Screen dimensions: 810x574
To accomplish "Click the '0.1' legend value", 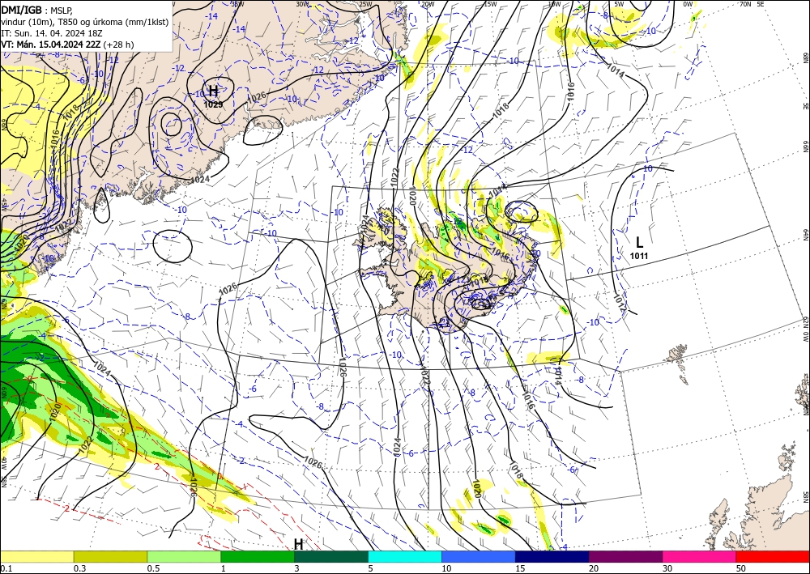I will [x=6, y=568].
